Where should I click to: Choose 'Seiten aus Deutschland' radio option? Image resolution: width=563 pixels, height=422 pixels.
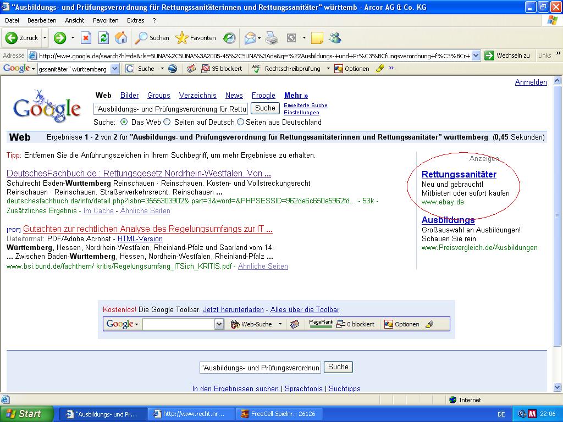click(240, 122)
